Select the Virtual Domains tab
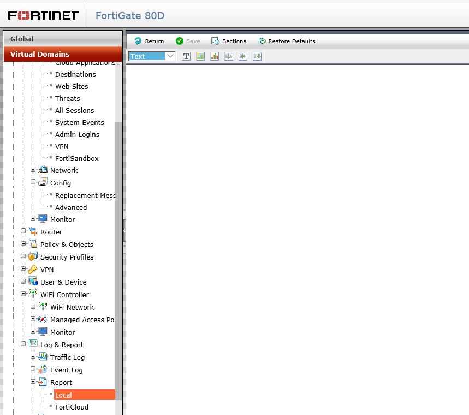 [63, 54]
